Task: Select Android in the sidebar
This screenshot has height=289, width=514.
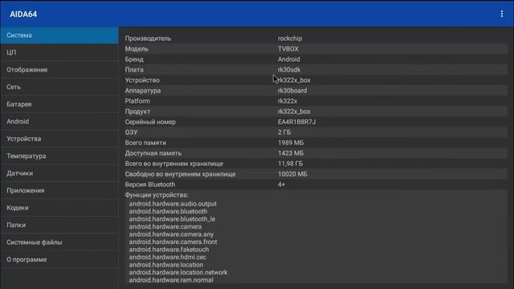Action: [x=59, y=121]
